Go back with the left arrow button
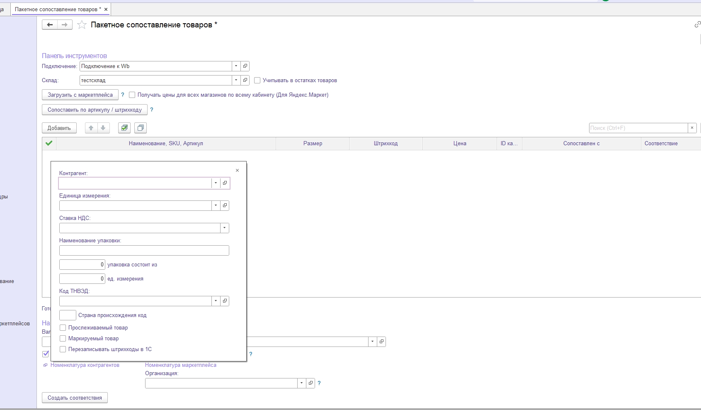The image size is (701, 410). [x=50, y=25]
